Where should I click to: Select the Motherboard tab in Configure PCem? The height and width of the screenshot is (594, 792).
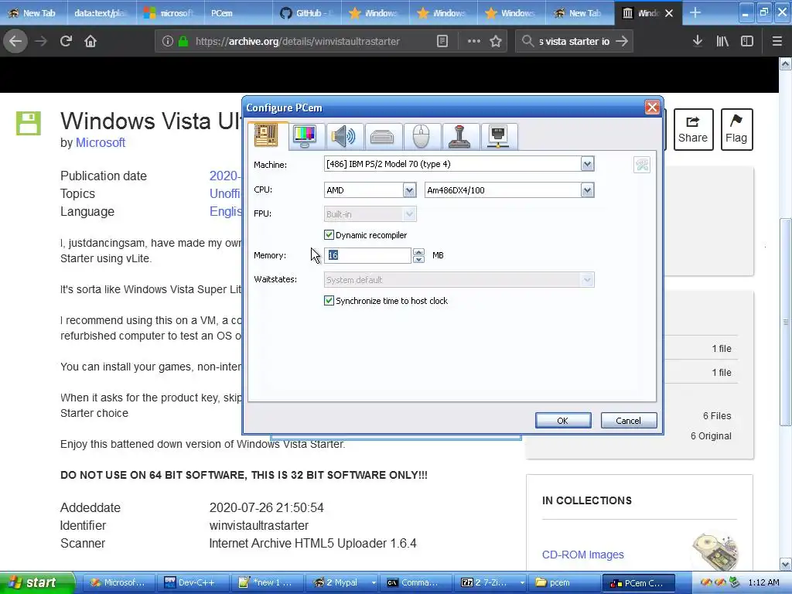point(266,135)
